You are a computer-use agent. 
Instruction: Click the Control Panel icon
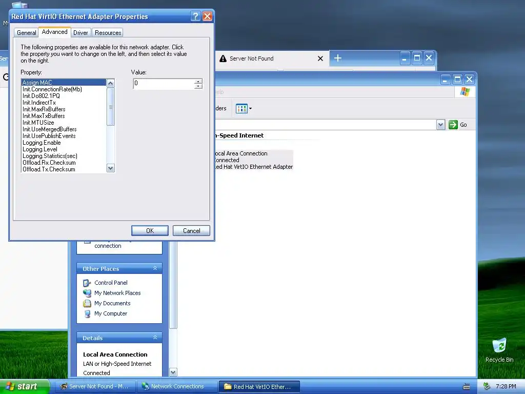[x=87, y=283]
